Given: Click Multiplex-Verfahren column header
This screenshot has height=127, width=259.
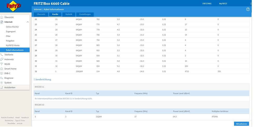Looking at the screenshot, I should point(220,111).
